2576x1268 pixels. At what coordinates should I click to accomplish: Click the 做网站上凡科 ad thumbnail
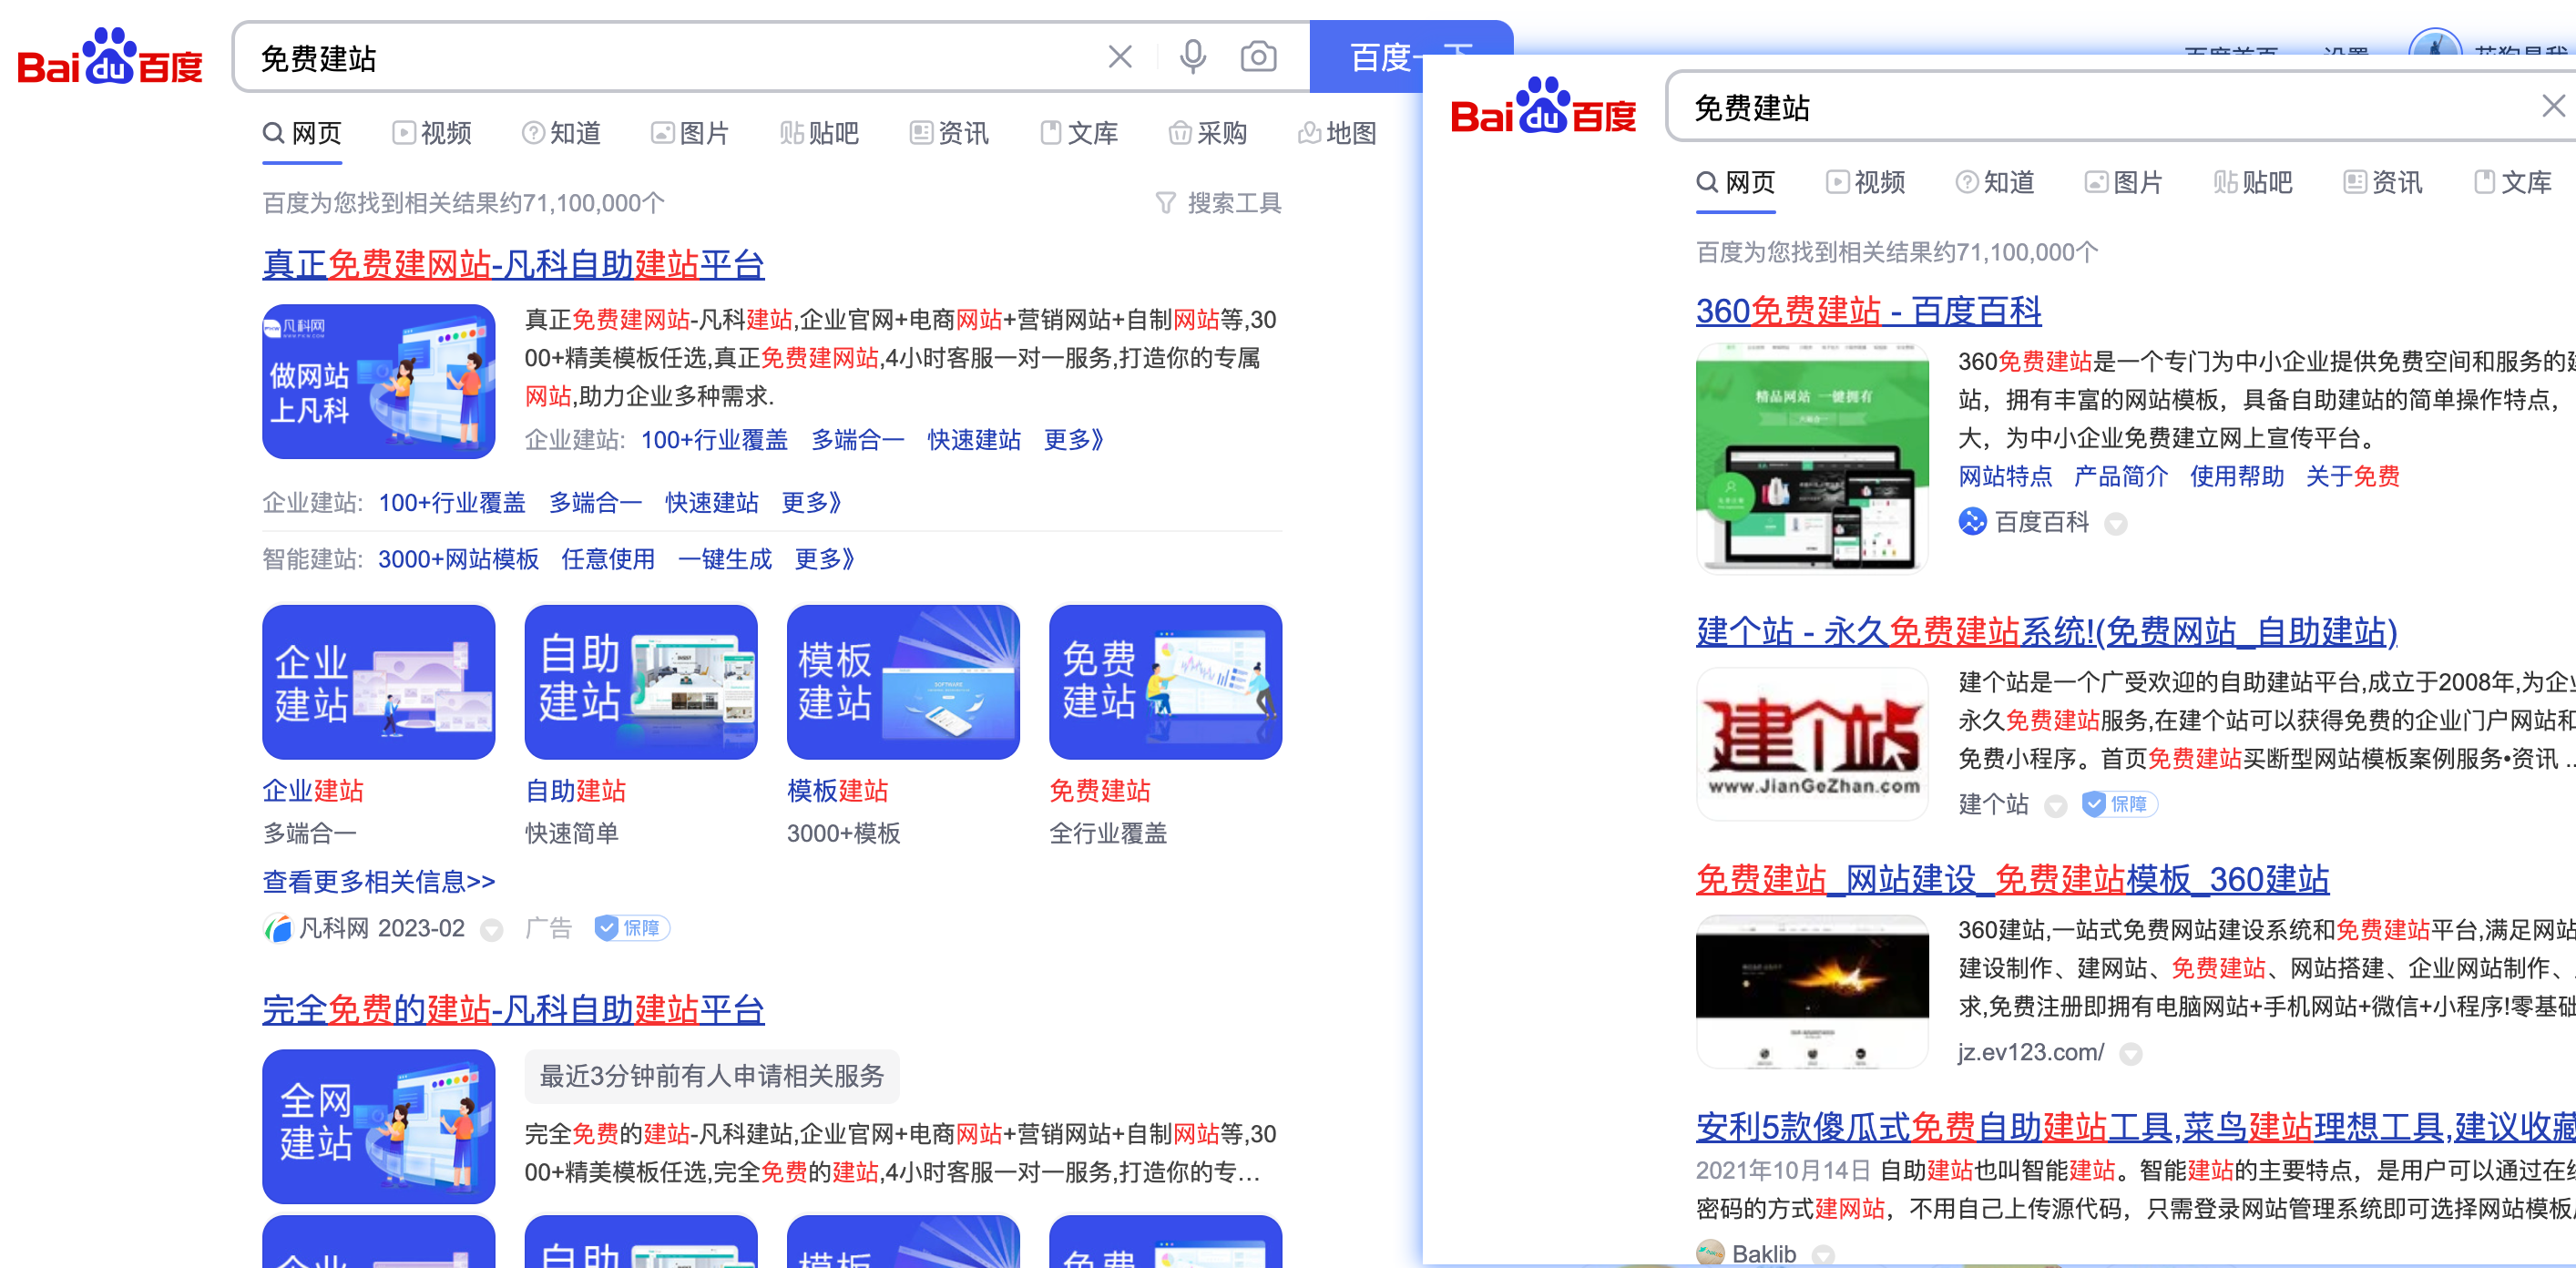(x=378, y=382)
